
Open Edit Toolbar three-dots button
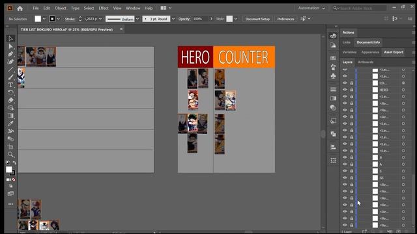click(x=10, y=204)
